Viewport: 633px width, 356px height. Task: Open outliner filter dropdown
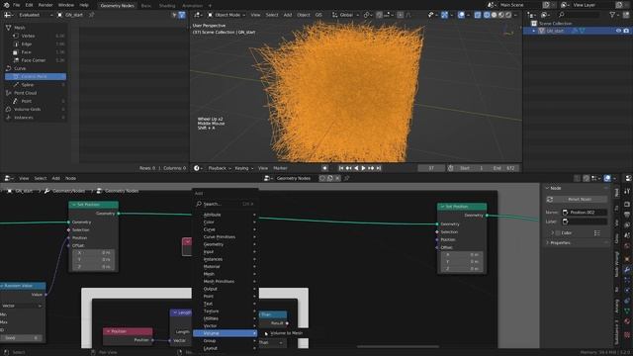click(x=614, y=15)
